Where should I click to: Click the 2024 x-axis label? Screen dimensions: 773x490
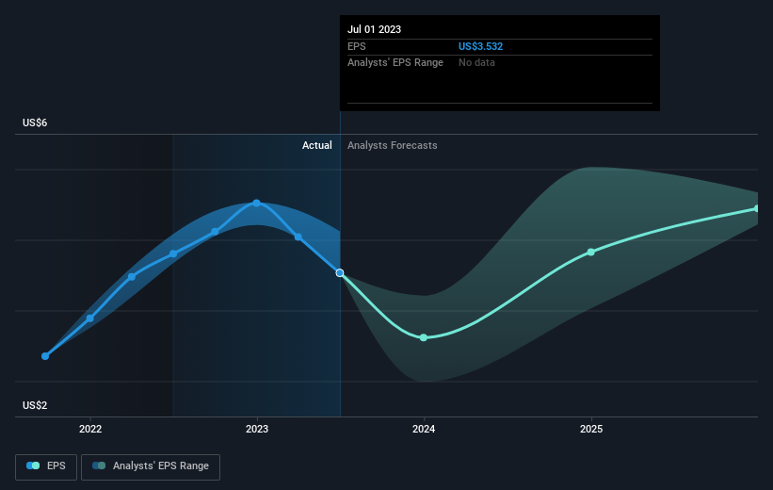pos(424,430)
